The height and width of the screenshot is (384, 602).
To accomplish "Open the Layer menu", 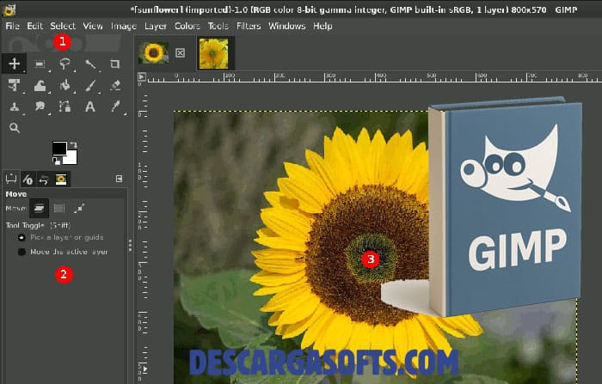I will (155, 26).
